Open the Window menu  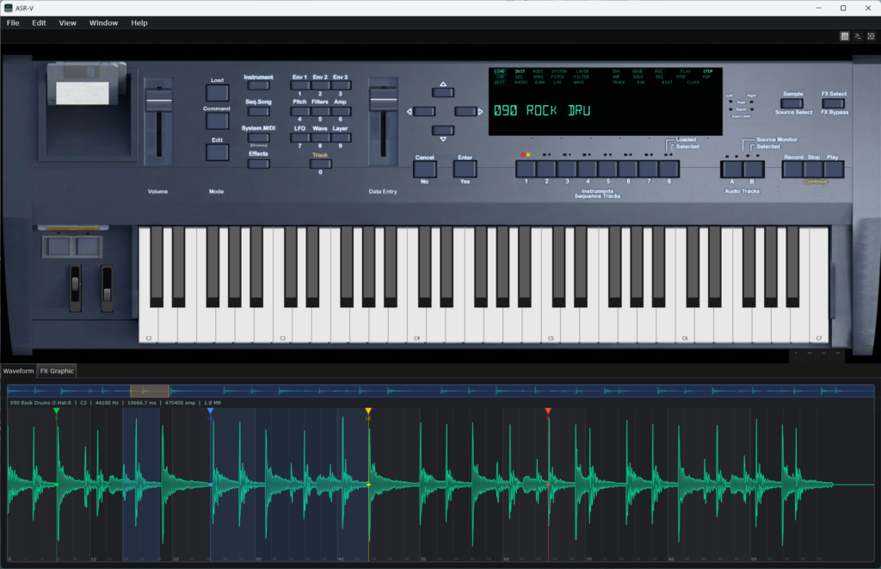[103, 23]
